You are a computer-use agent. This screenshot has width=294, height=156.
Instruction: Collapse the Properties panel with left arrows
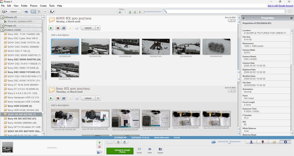(243, 18)
